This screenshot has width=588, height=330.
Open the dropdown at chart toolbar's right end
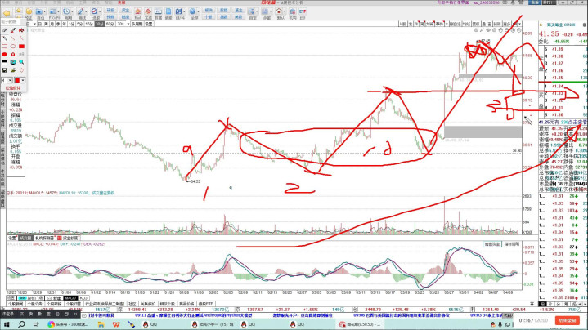tap(519, 24)
